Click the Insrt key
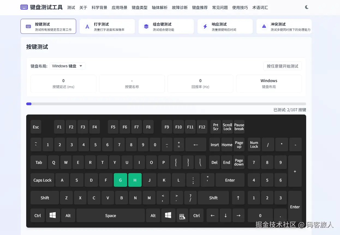Image resolution: width=340 pixels, height=235 pixels. 215,144
